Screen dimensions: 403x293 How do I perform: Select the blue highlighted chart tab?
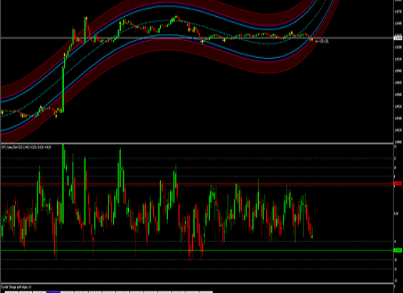click(53, 292)
